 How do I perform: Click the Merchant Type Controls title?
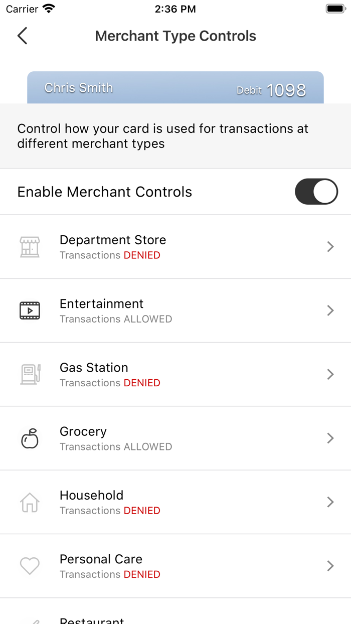pos(175,36)
